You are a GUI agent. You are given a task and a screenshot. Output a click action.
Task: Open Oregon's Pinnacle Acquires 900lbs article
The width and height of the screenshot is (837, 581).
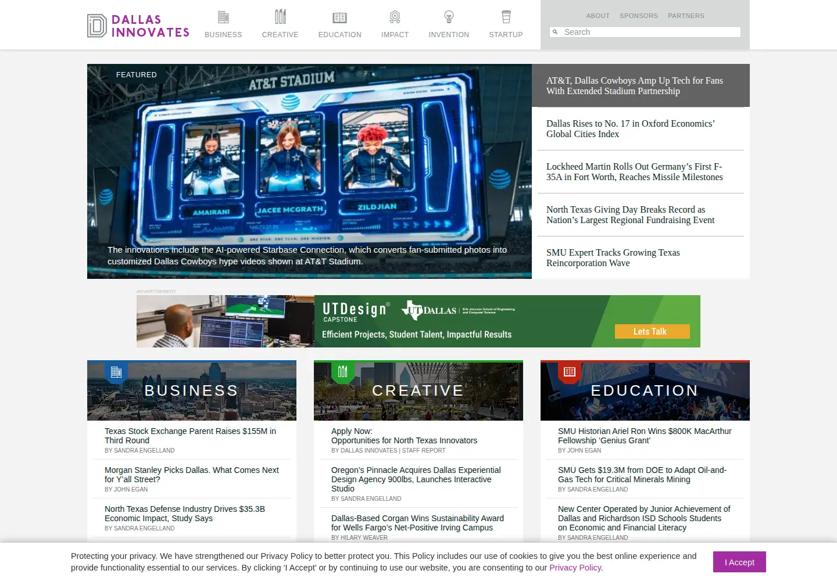pos(416,479)
